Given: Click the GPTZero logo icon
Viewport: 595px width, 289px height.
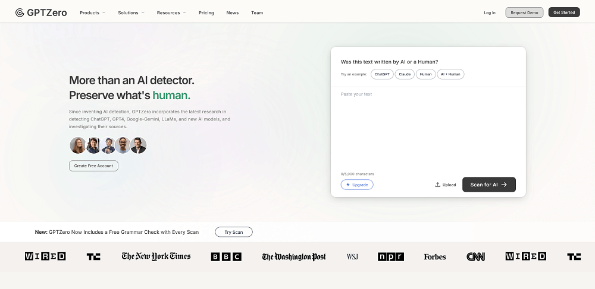Looking at the screenshot, I should 20,12.
